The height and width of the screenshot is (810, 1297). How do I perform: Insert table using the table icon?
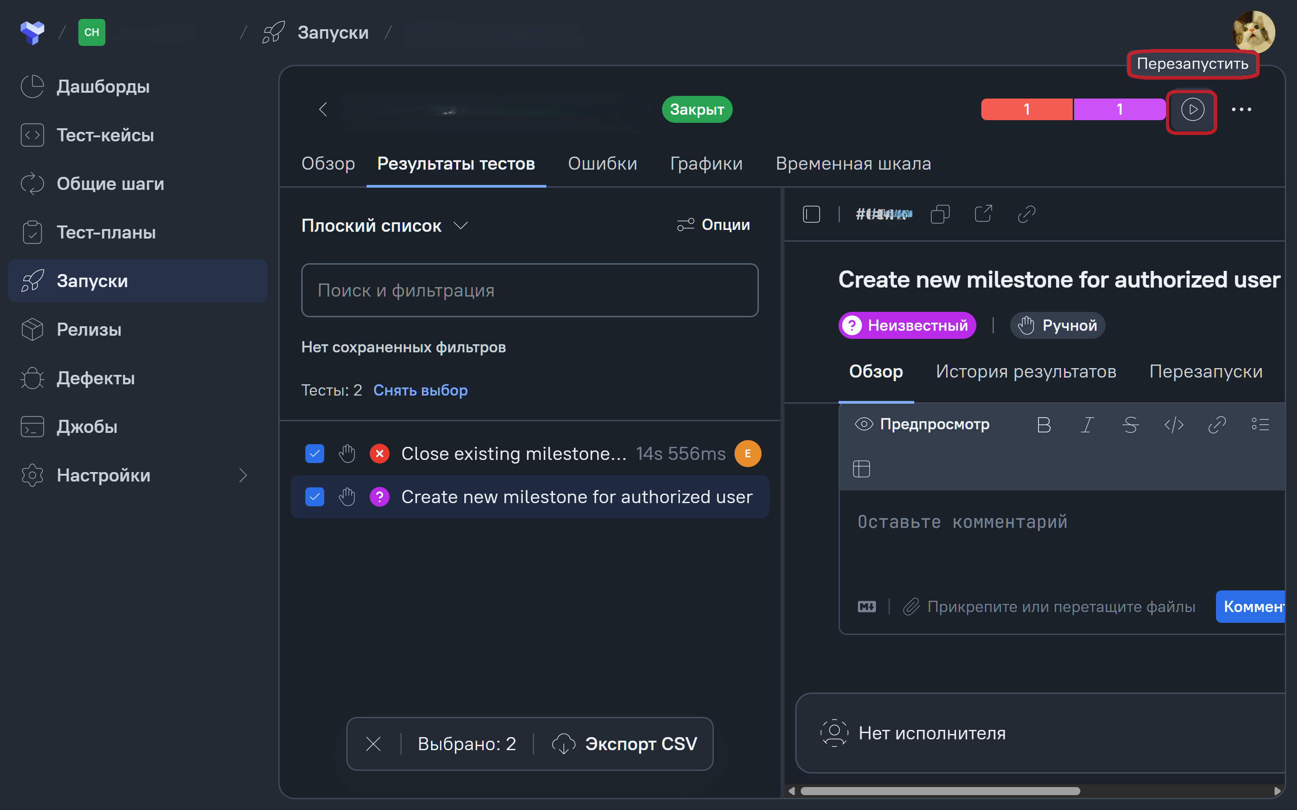pos(861,469)
